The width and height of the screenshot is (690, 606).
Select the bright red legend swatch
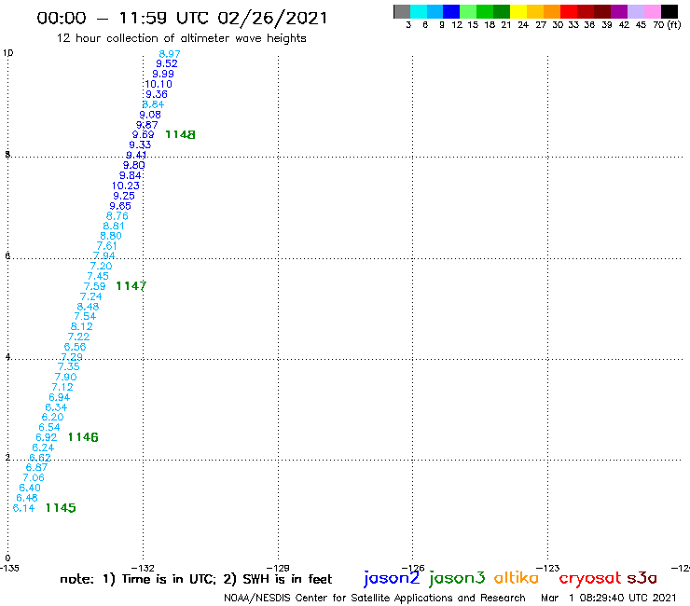569,11
